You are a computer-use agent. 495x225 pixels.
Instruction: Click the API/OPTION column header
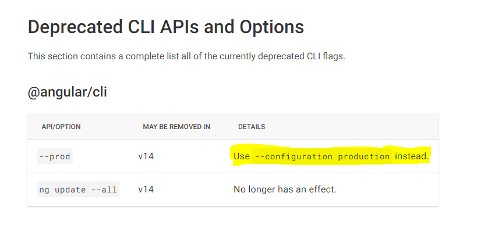[61, 127]
